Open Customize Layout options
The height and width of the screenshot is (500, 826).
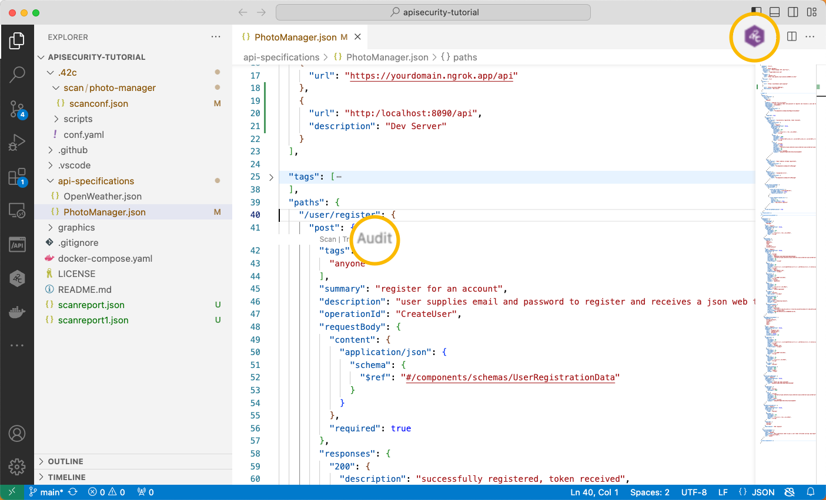point(812,12)
